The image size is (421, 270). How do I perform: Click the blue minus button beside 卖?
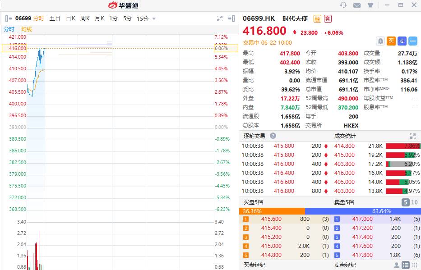point(412,41)
